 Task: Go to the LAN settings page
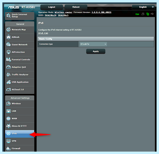(x=20, y=111)
